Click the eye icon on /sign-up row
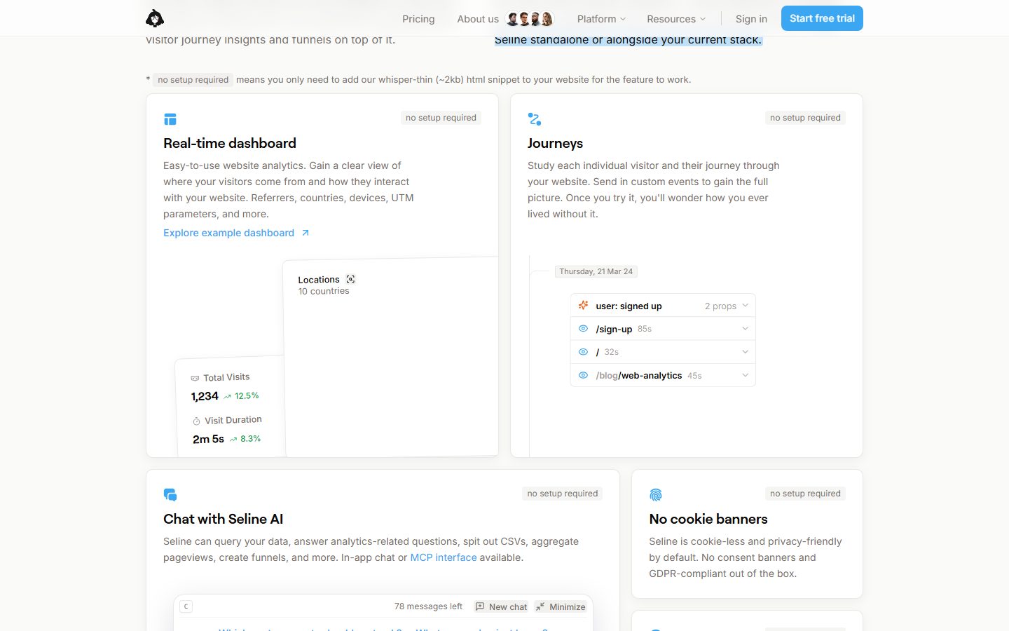 [x=583, y=329]
